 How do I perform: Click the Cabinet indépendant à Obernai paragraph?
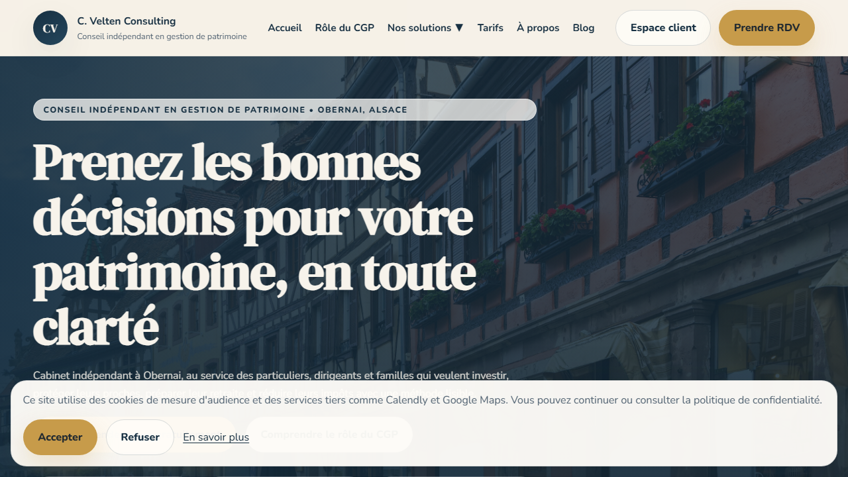click(x=270, y=375)
